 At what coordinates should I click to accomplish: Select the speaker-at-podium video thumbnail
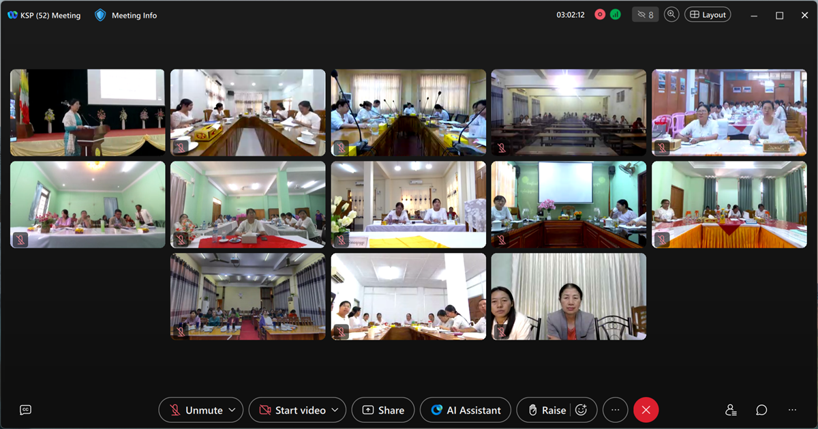[x=87, y=113]
